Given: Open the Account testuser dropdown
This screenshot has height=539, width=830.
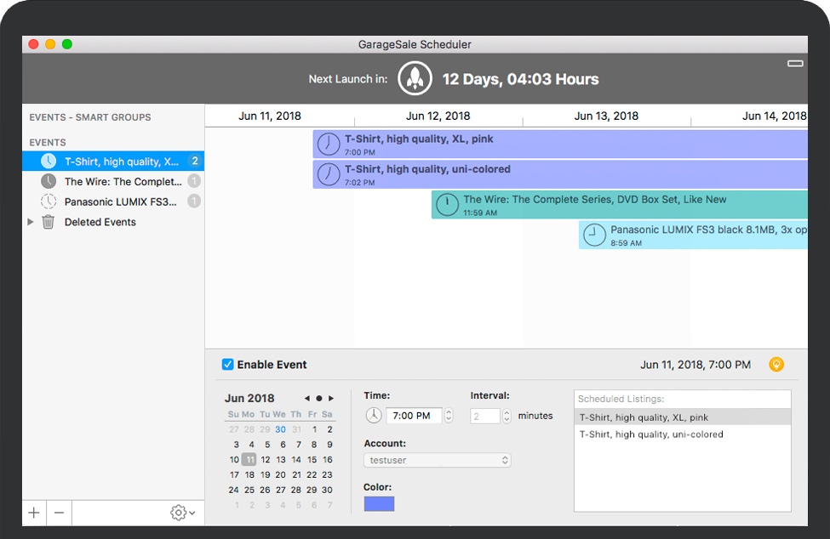Looking at the screenshot, I should click(x=438, y=460).
